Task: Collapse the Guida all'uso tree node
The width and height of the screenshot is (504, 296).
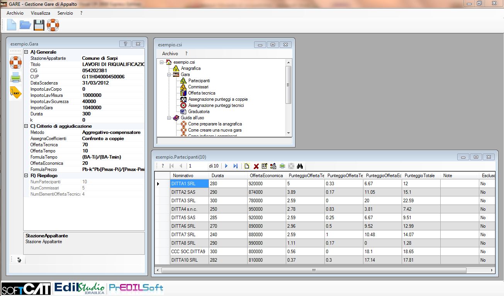Action: [x=169, y=118]
